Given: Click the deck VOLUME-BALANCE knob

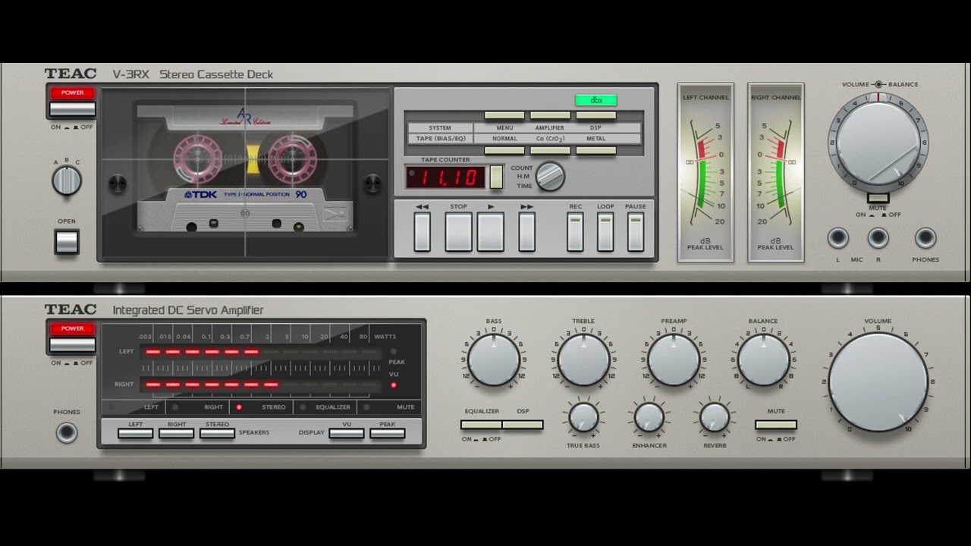Looking at the screenshot, I should tap(878, 143).
